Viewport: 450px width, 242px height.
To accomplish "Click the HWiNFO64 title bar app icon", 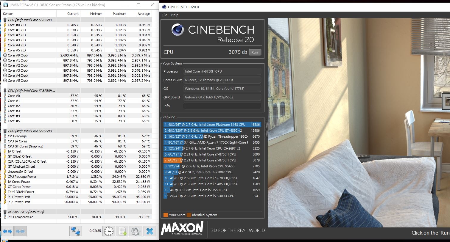I will (6, 5).
